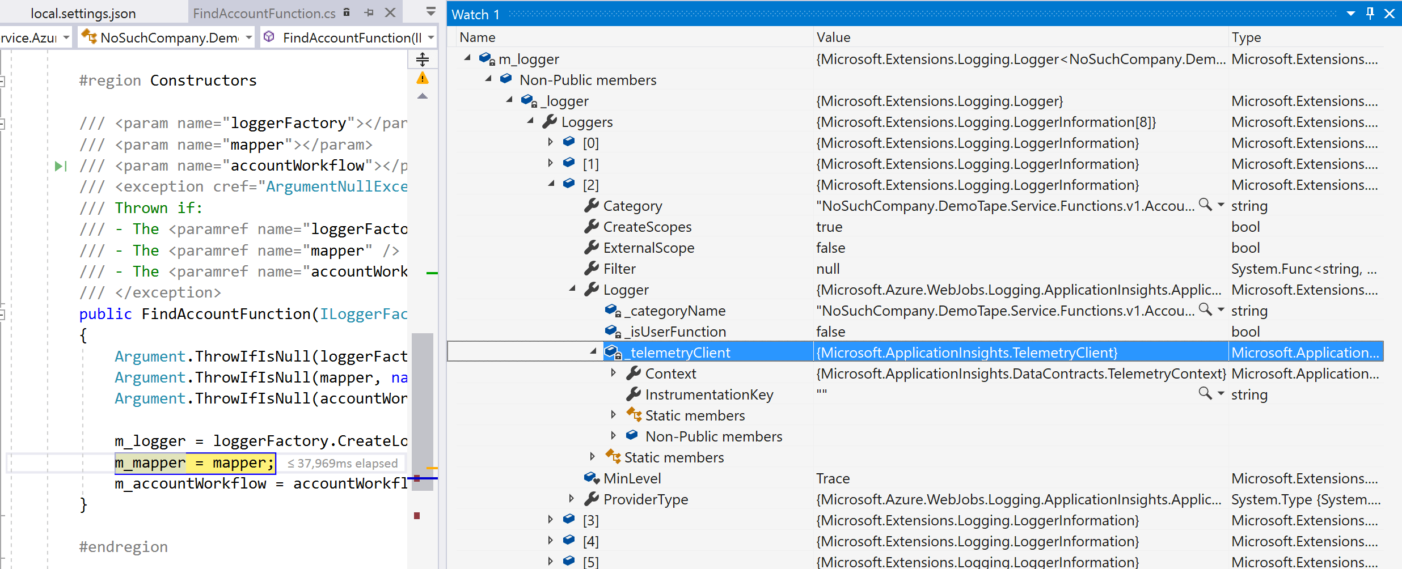Click the highlighted m_mapper = mapper statement

(195, 463)
